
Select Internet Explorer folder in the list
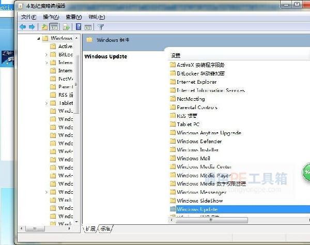[193, 82]
